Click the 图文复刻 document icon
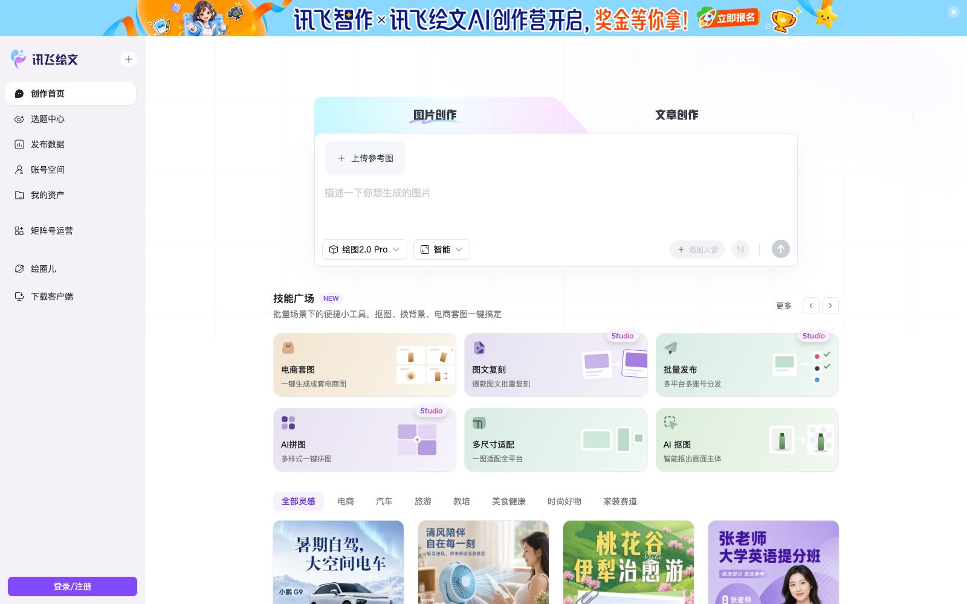The height and width of the screenshot is (604, 967). tap(479, 348)
